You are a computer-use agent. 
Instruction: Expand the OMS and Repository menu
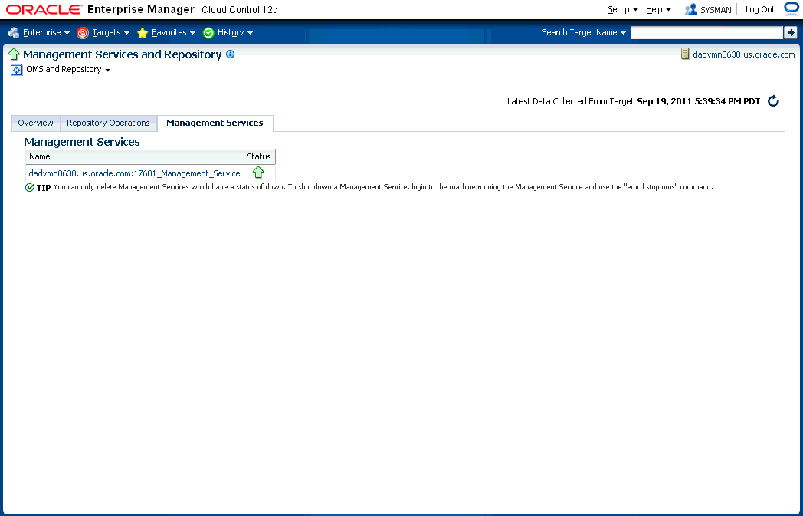[x=68, y=69]
